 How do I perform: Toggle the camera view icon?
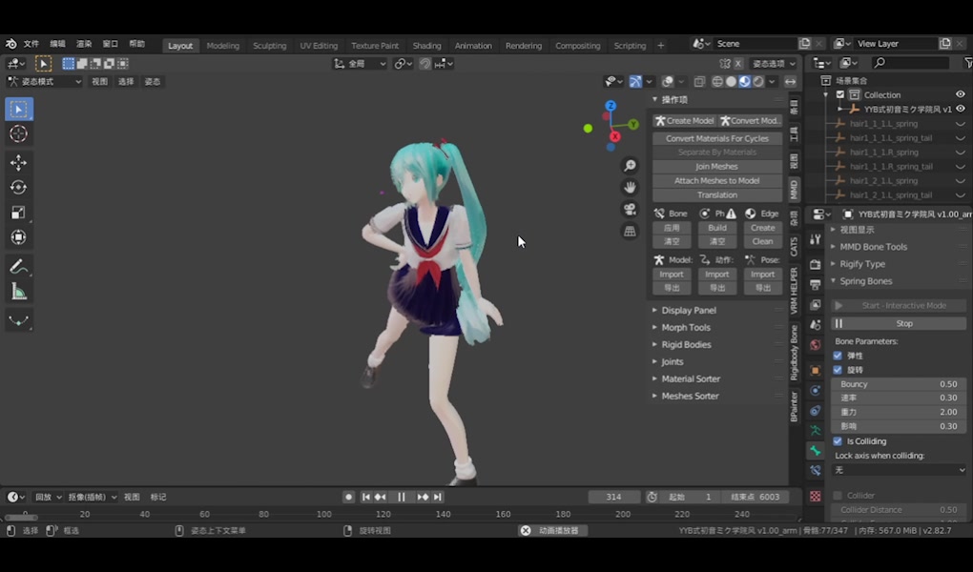[630, 210]
